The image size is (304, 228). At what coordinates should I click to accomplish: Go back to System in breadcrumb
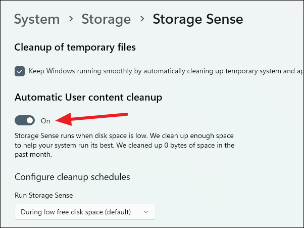pyautogui.click(x=37, y=19)
